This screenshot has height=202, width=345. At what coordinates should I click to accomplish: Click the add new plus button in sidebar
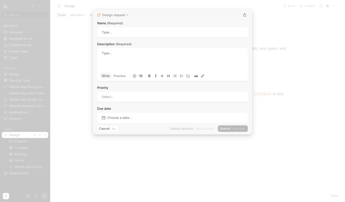6,196
